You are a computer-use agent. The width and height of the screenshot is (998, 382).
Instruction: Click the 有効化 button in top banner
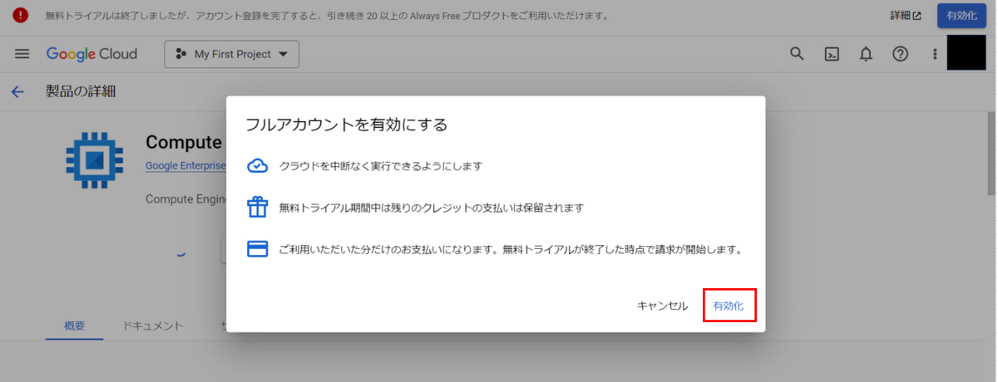tap(962, 16)
